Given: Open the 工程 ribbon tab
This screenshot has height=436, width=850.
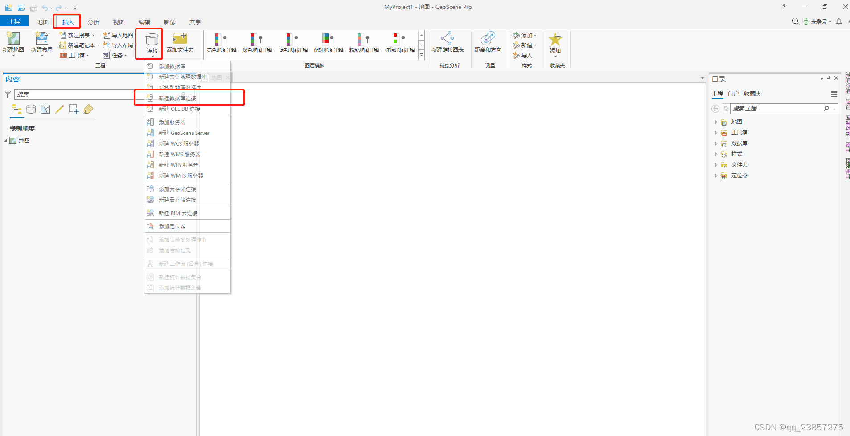Looking at the screenshot, I should point(14,21).
